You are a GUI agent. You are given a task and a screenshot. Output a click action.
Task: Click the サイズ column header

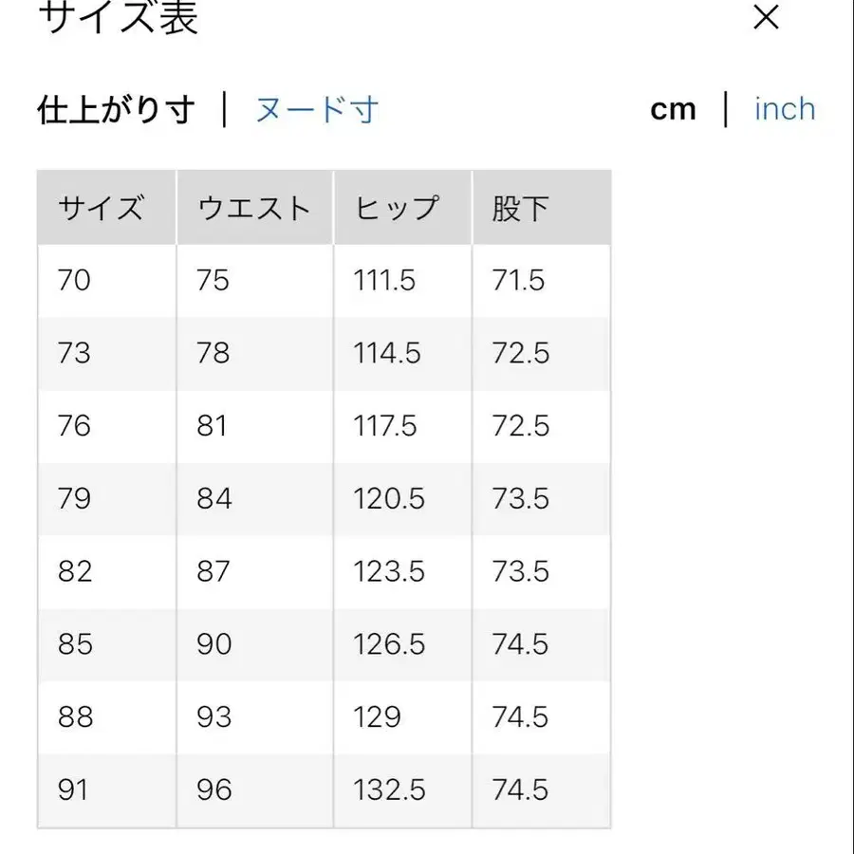coord(104,207)
